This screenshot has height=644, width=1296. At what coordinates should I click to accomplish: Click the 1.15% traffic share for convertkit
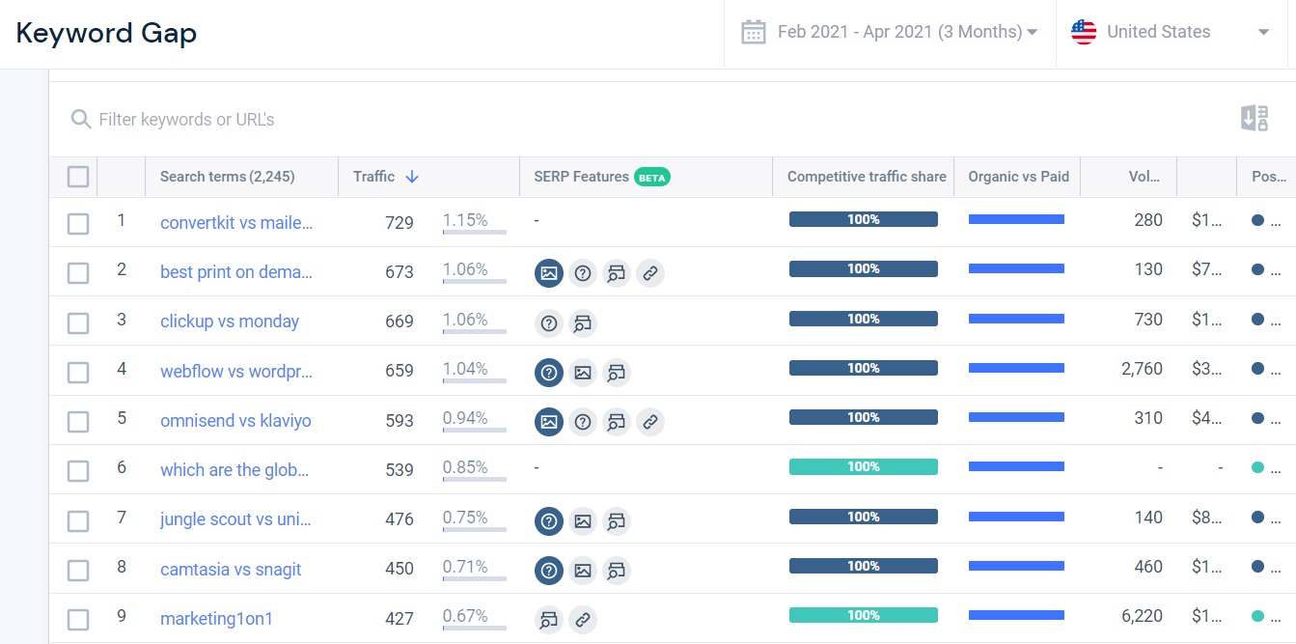(x=465, y=220)
